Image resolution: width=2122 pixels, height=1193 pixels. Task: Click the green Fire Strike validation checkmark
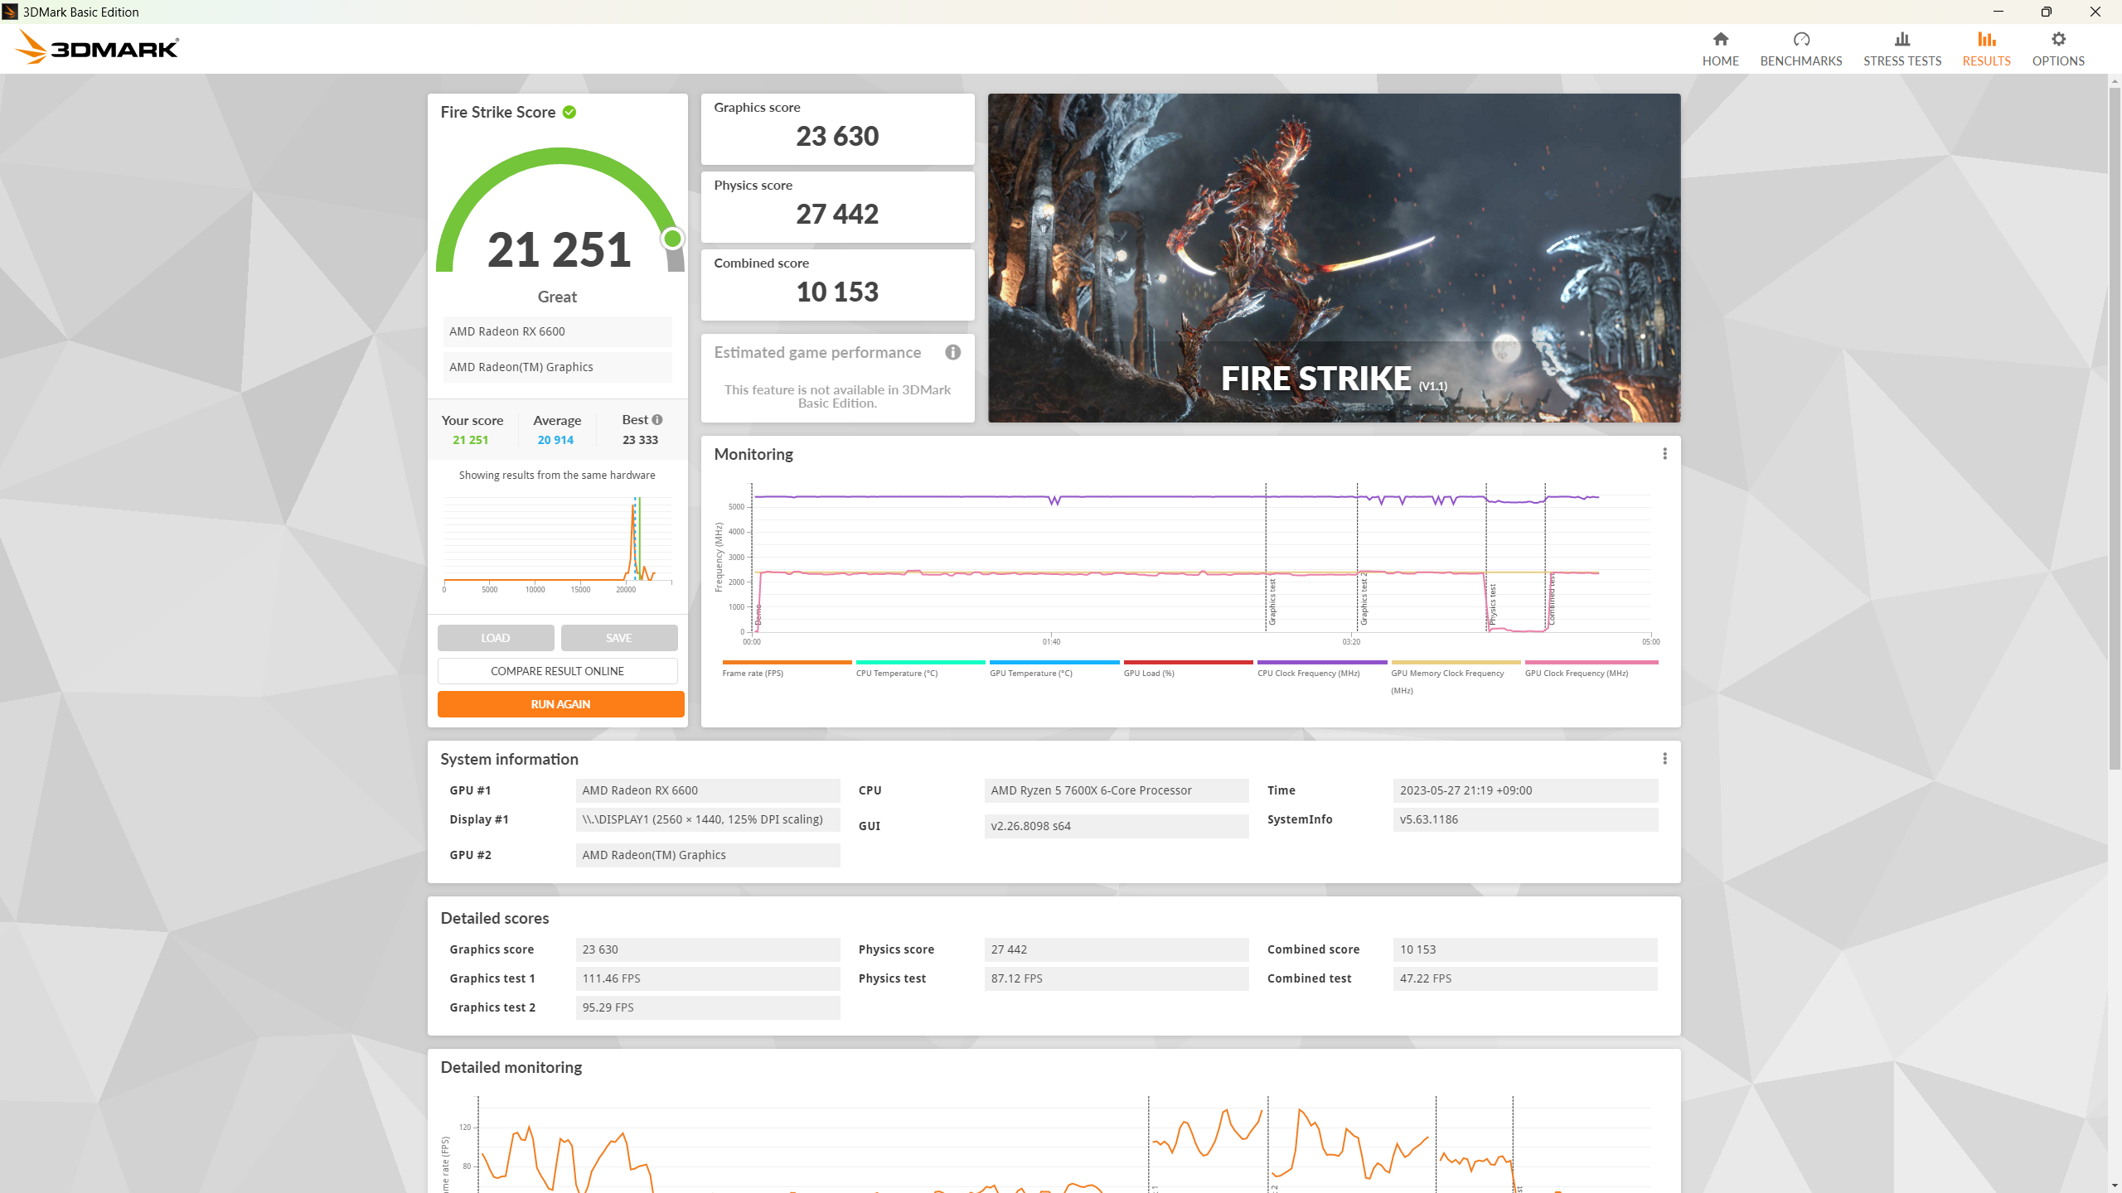pyautogui.click(x=569, y=112)
